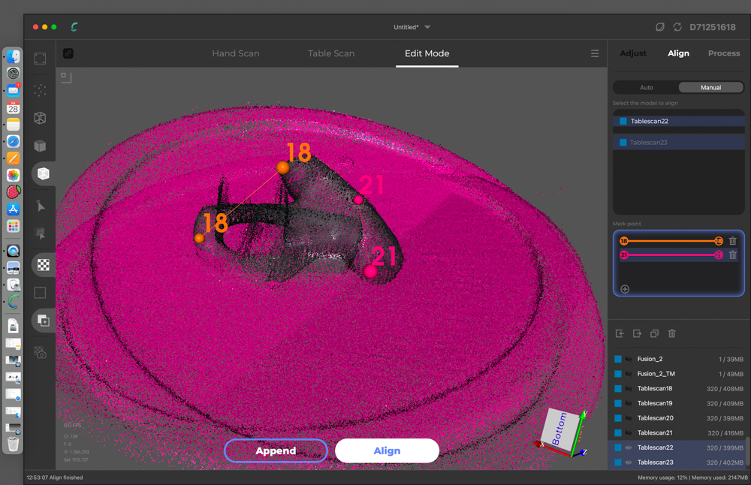Image resolution: width=751 pixels, height=485 pixels.
Task: Click the blue color swatch for Tablescan20
Action: click(618, 418)
